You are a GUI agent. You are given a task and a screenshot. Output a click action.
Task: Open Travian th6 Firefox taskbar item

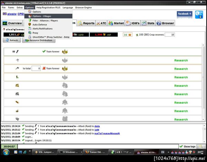click(x=95, y=152)
